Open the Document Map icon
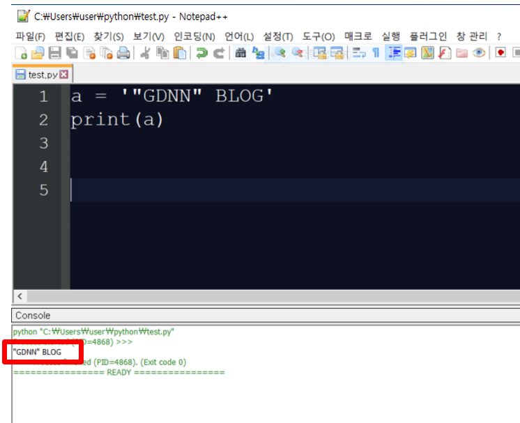This screenshot has width=520, height=423. (428, 53)
